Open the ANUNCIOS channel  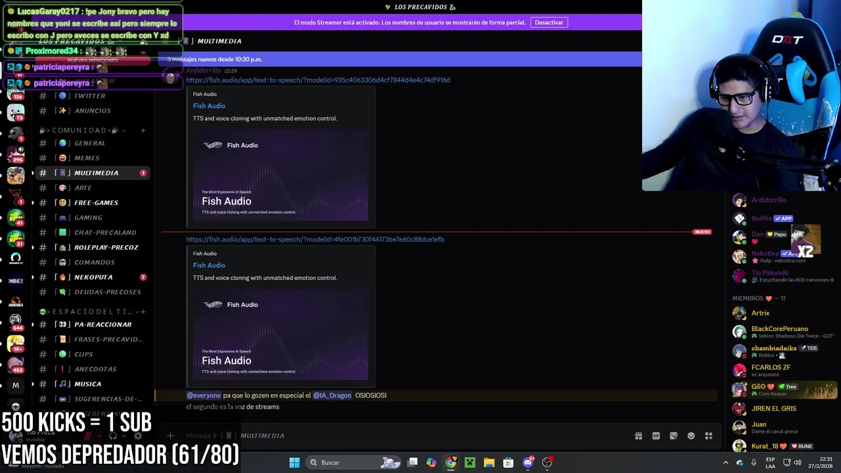point(92,110)
